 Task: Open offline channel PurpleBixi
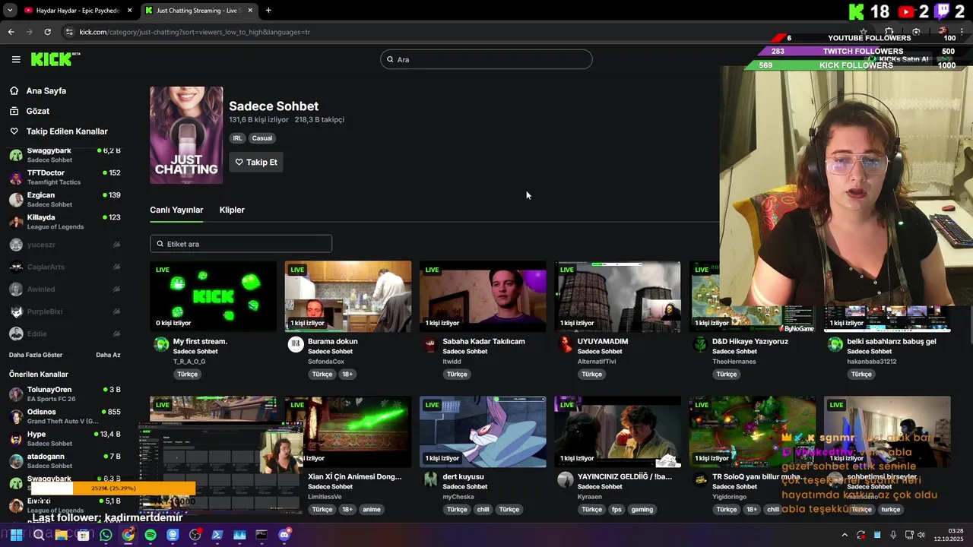pyautogui.click(x=65, y=311)
